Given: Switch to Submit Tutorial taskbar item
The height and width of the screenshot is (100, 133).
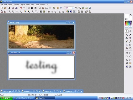Looking at the screenshot, I should point(24,98).
